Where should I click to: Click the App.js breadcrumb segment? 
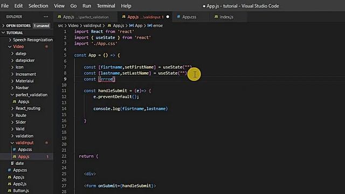click(x=116, y=26)
